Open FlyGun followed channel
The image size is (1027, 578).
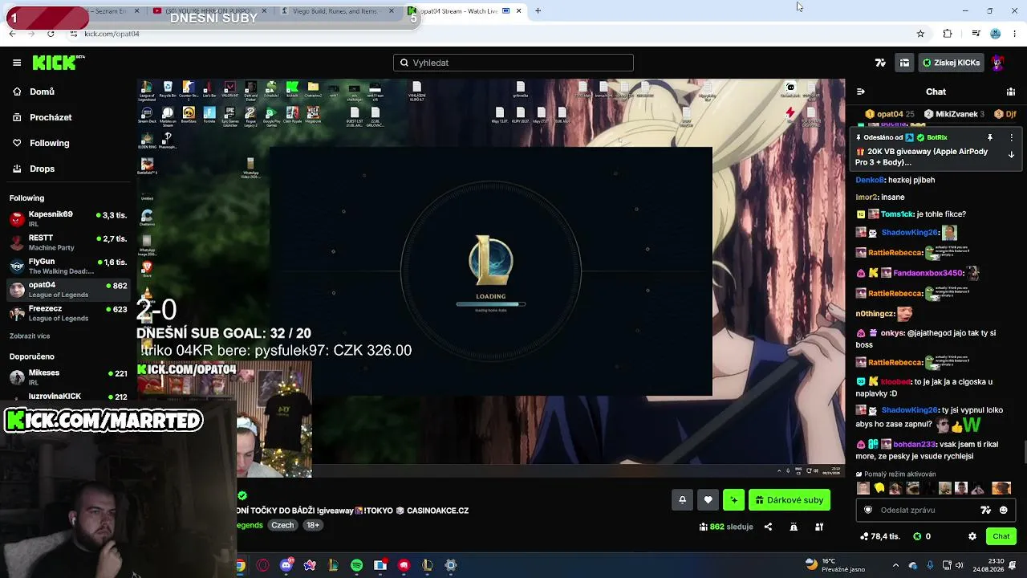point(67,266)
